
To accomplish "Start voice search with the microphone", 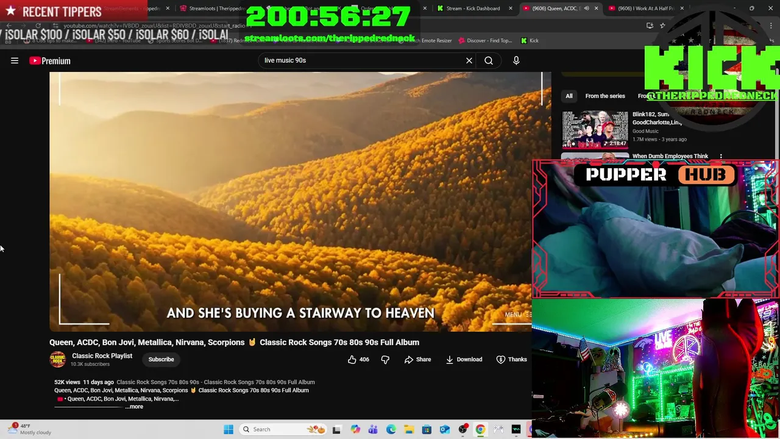I will (516, 60).
